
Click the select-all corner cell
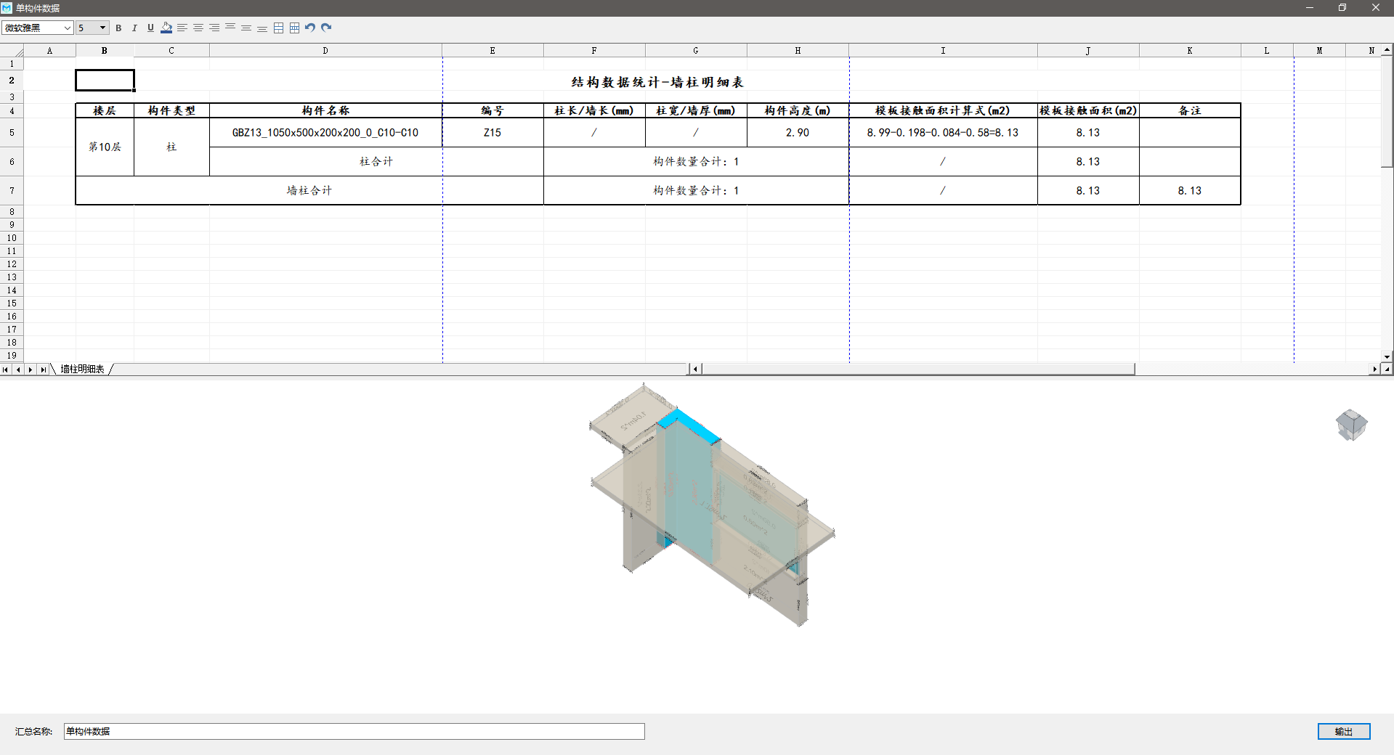[x=12, y=50]
